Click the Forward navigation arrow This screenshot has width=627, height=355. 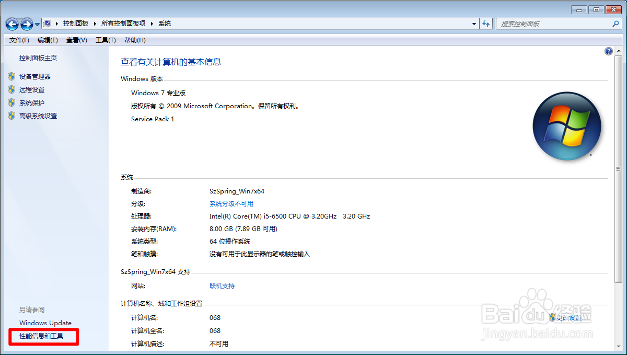pos(27,24)
